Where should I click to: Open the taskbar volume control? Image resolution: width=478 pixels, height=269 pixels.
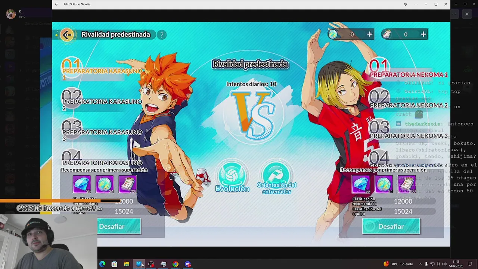[x=444, y=264]
